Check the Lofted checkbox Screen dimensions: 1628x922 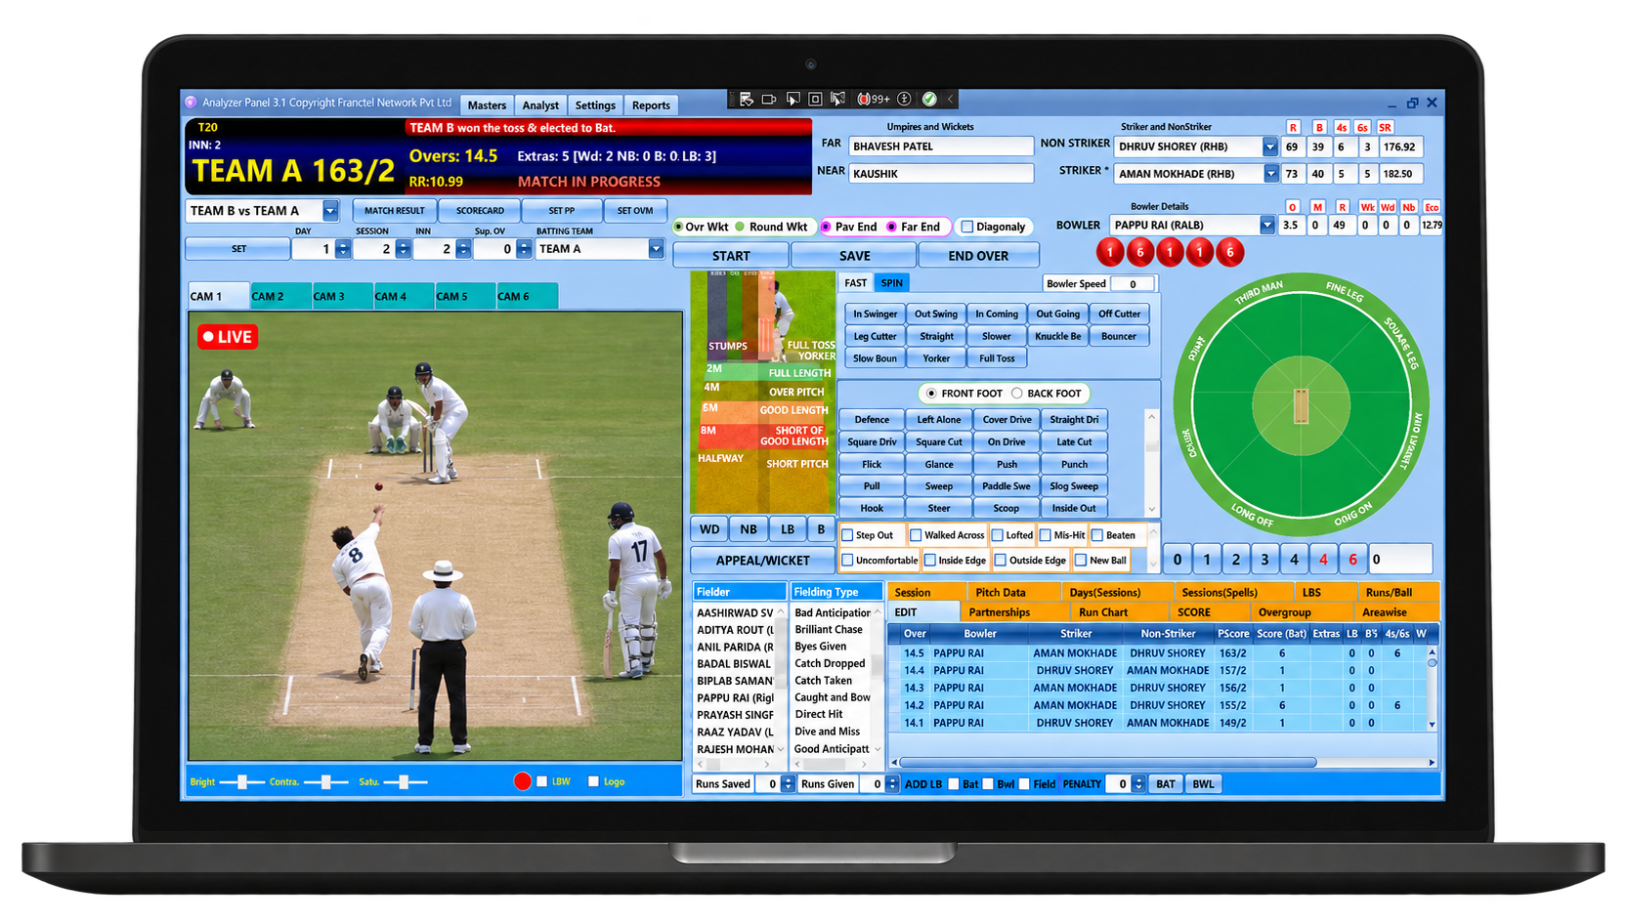click(998, 535)
